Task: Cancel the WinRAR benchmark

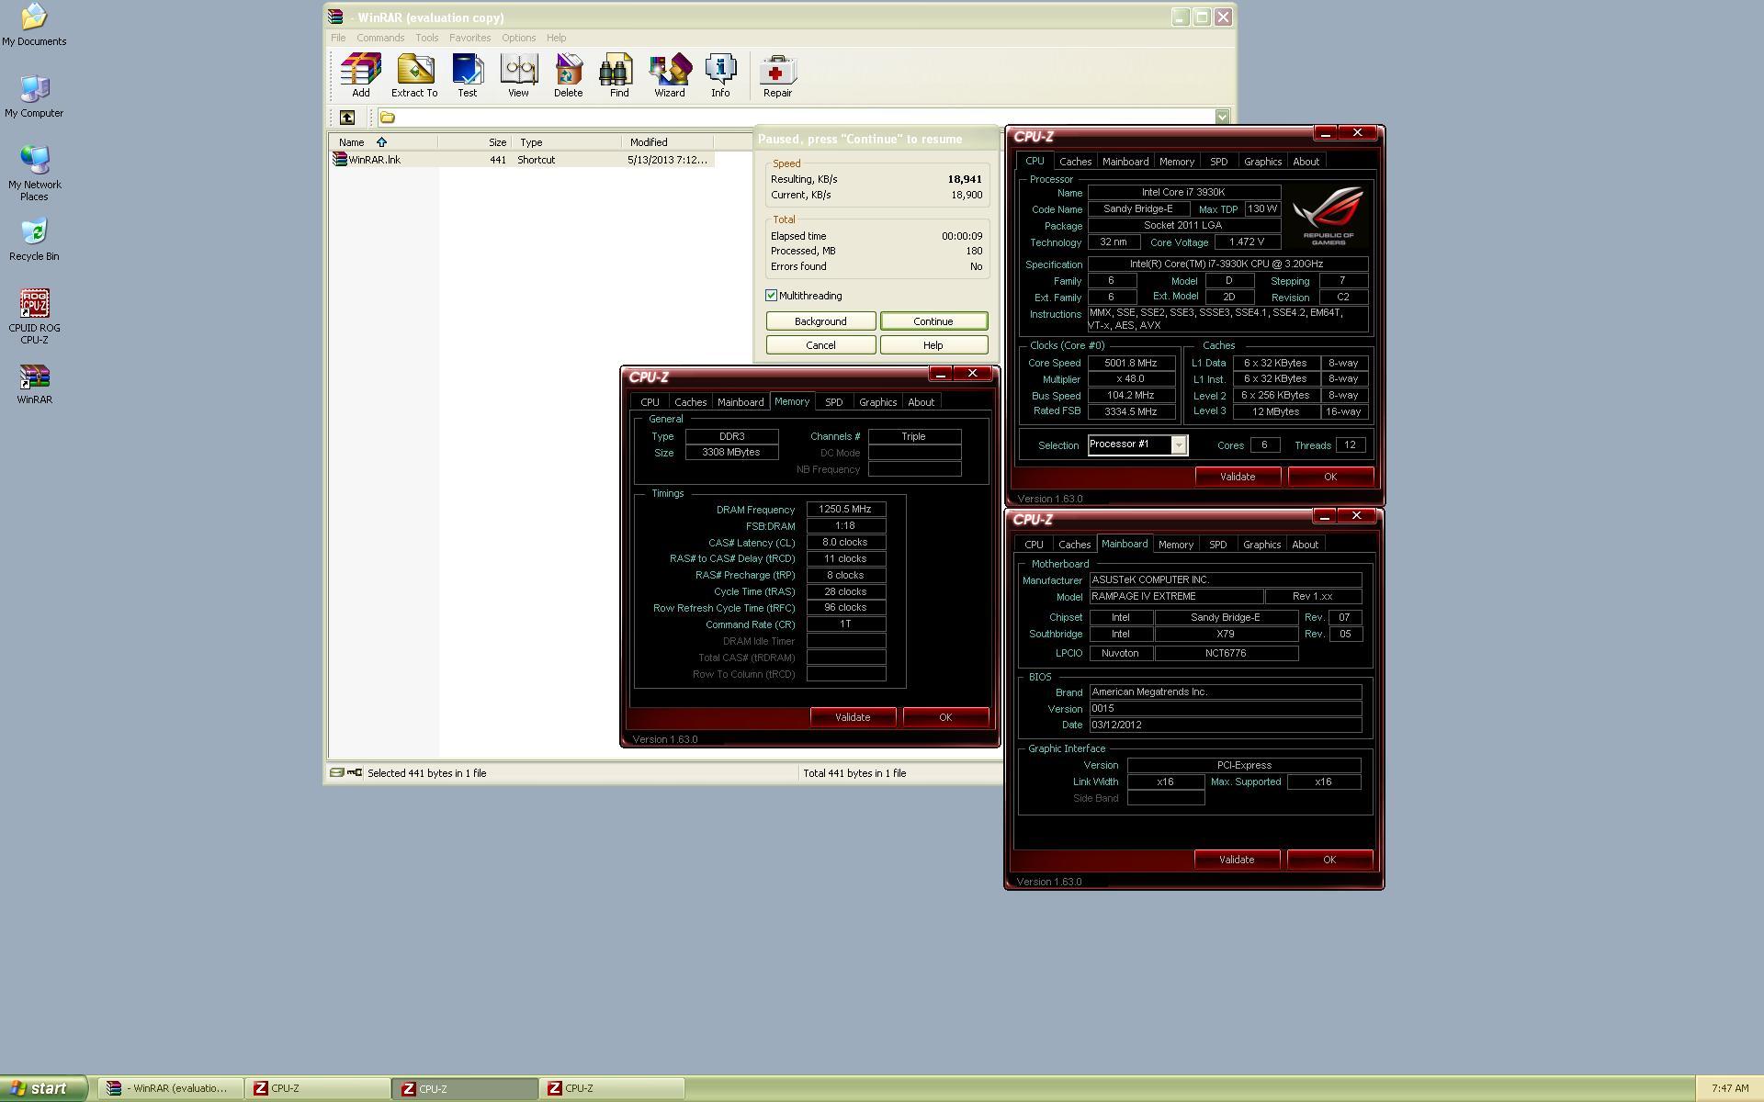Action: tap(820, 345)
